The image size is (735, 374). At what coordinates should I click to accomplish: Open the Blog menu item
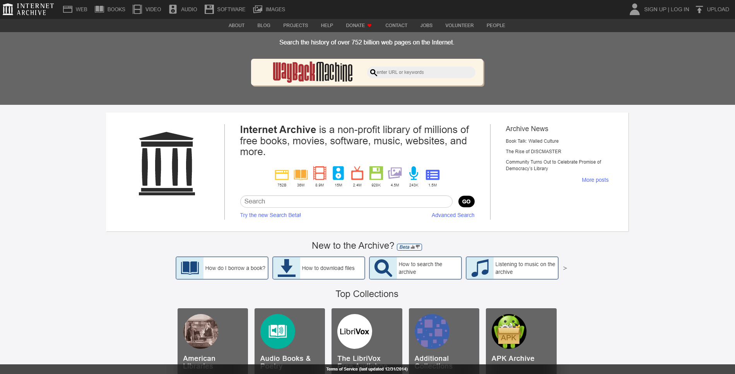click(x=264, y=26)
